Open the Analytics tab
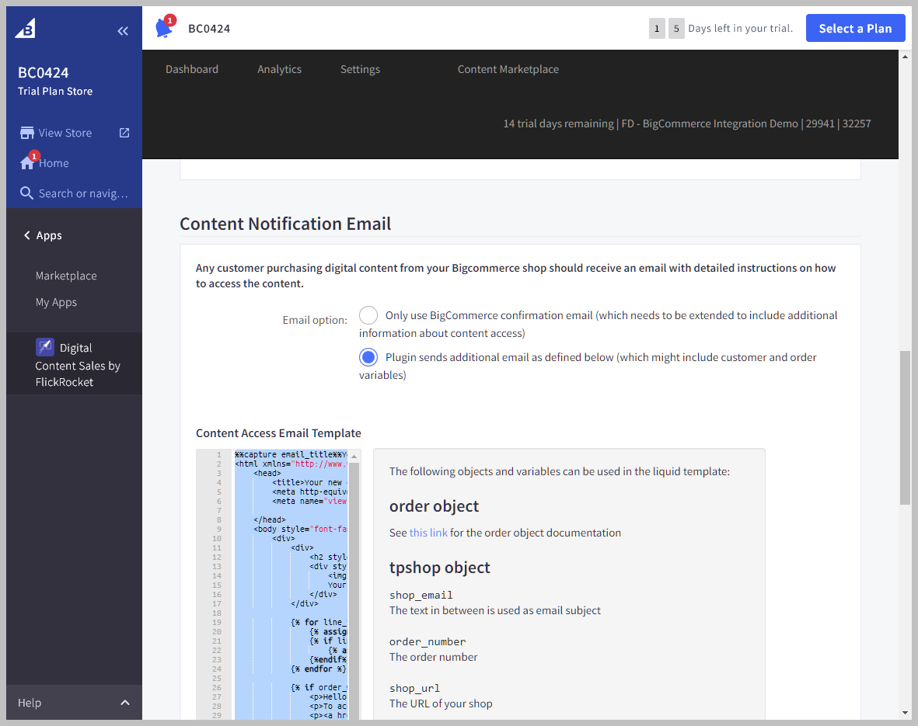The width and height of the screenshot is (918, 726). [279, 69]
